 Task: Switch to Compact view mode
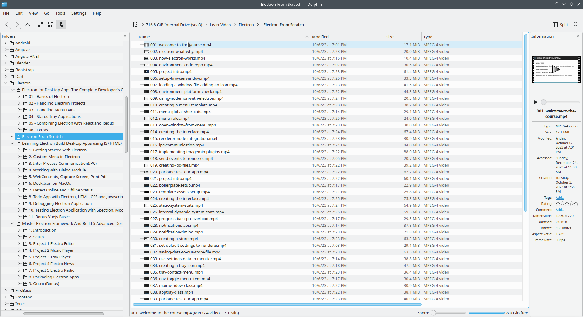coord(51,25)
